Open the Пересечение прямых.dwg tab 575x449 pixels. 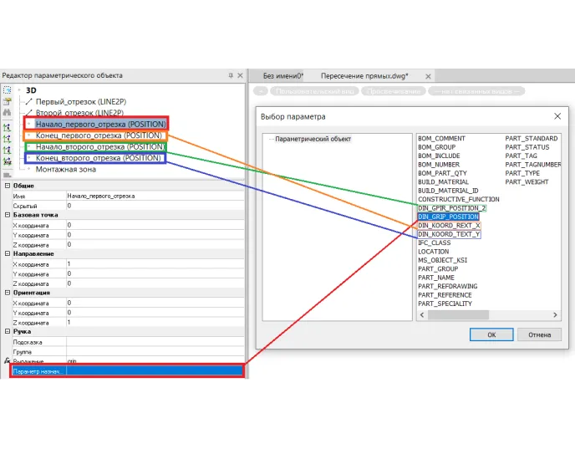364,76
